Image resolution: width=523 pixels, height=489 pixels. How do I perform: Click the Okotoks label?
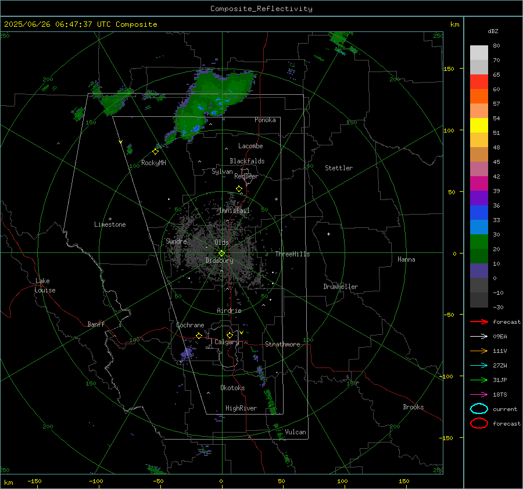coord(232,388)
